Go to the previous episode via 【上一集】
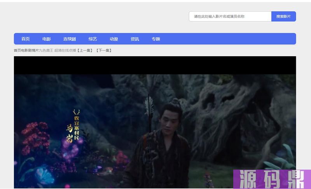 [85, 50]
